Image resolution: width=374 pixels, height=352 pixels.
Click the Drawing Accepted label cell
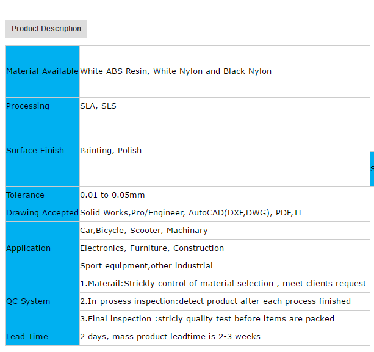point(42,213)
